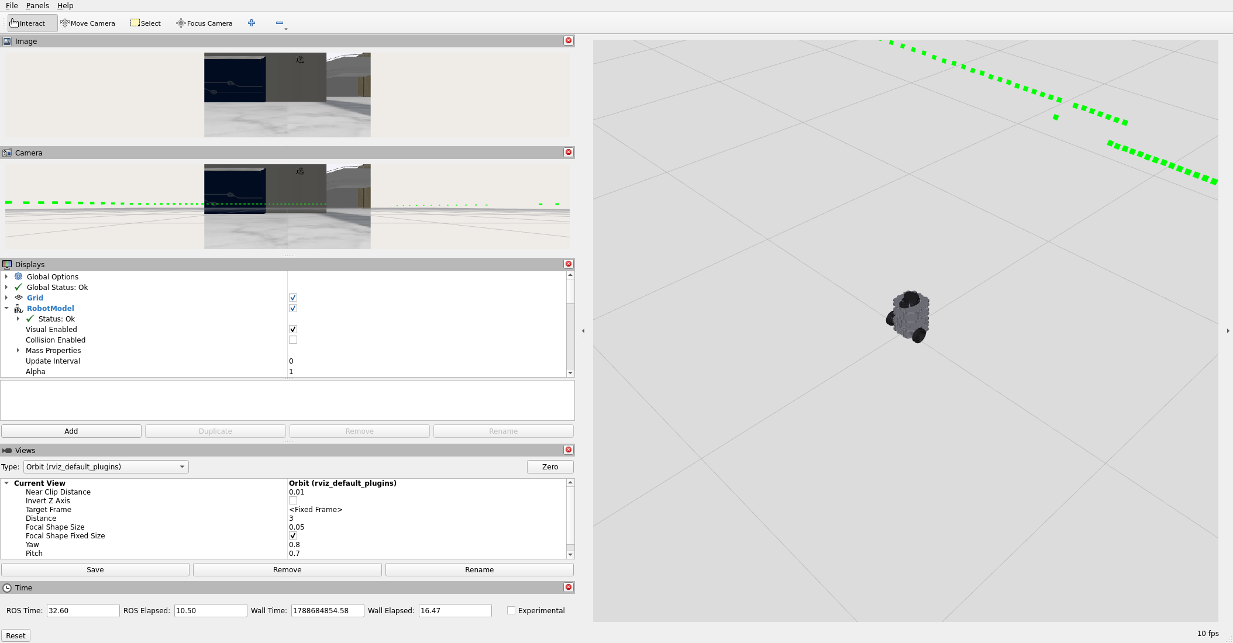Expand the Global Options tree item
1233x643 pixels.
click(x=6, y=276)
